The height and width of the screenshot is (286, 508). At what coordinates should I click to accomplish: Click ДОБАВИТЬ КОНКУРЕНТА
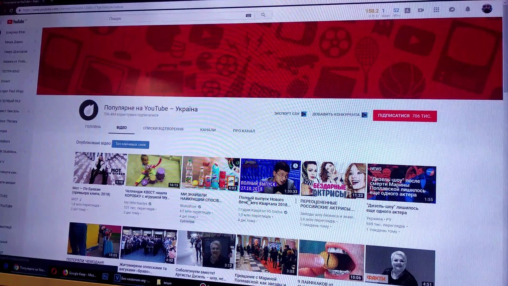336,114
